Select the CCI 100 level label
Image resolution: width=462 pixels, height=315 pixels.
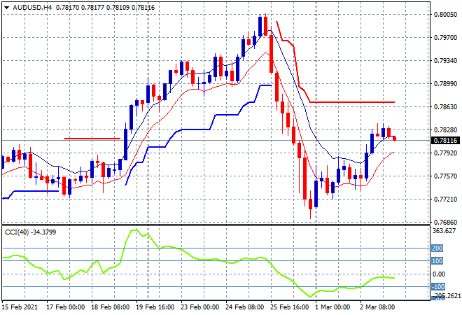(437, 261)
